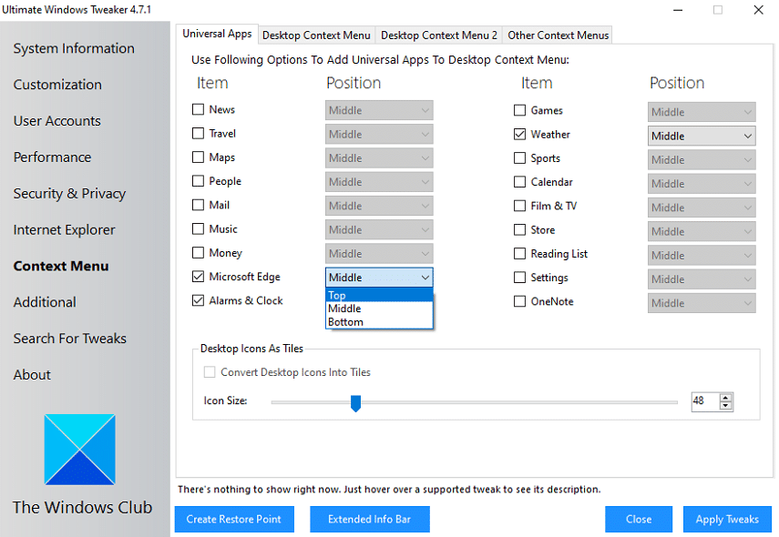Enable the Reading List checkbox

(x=519, y=254)
